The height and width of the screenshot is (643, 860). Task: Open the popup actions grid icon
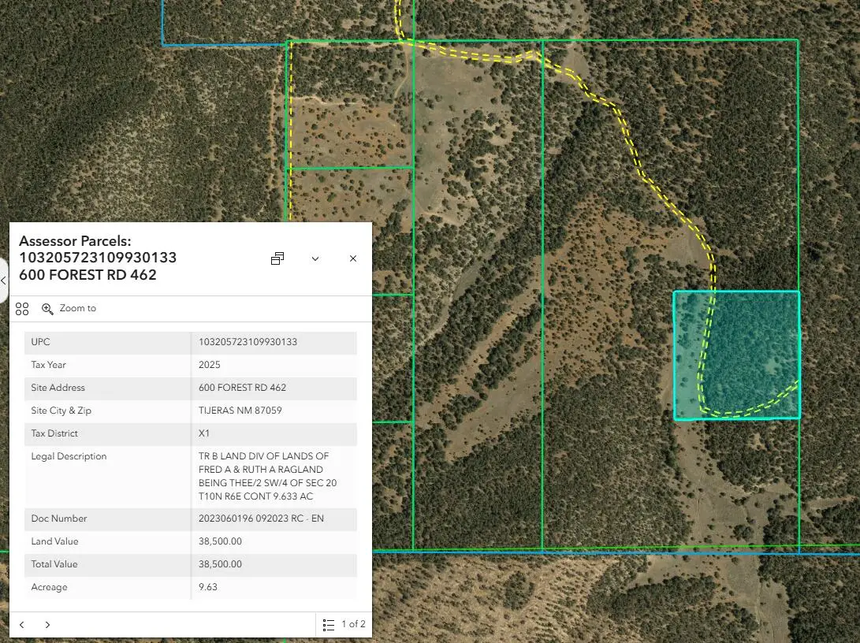pyautogui.click(x=22, y=308)
